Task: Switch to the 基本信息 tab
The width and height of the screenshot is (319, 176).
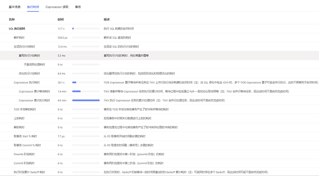Action: tap(15, 7)
